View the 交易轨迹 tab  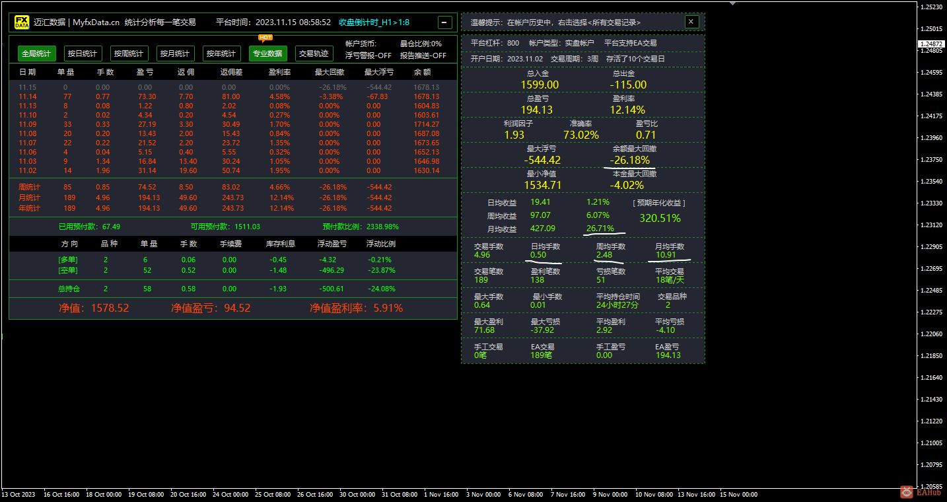click(314, 54)
